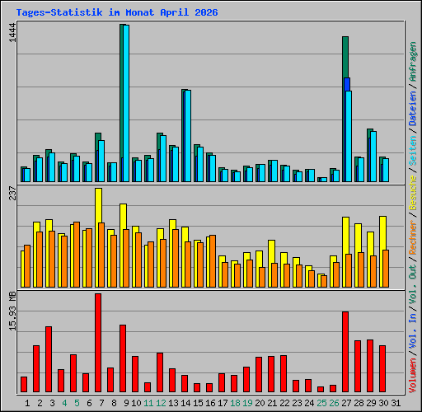Click day label 14 on x-axis
The width and height of the screenshot is (422, 412).
(x=185, y=403)
